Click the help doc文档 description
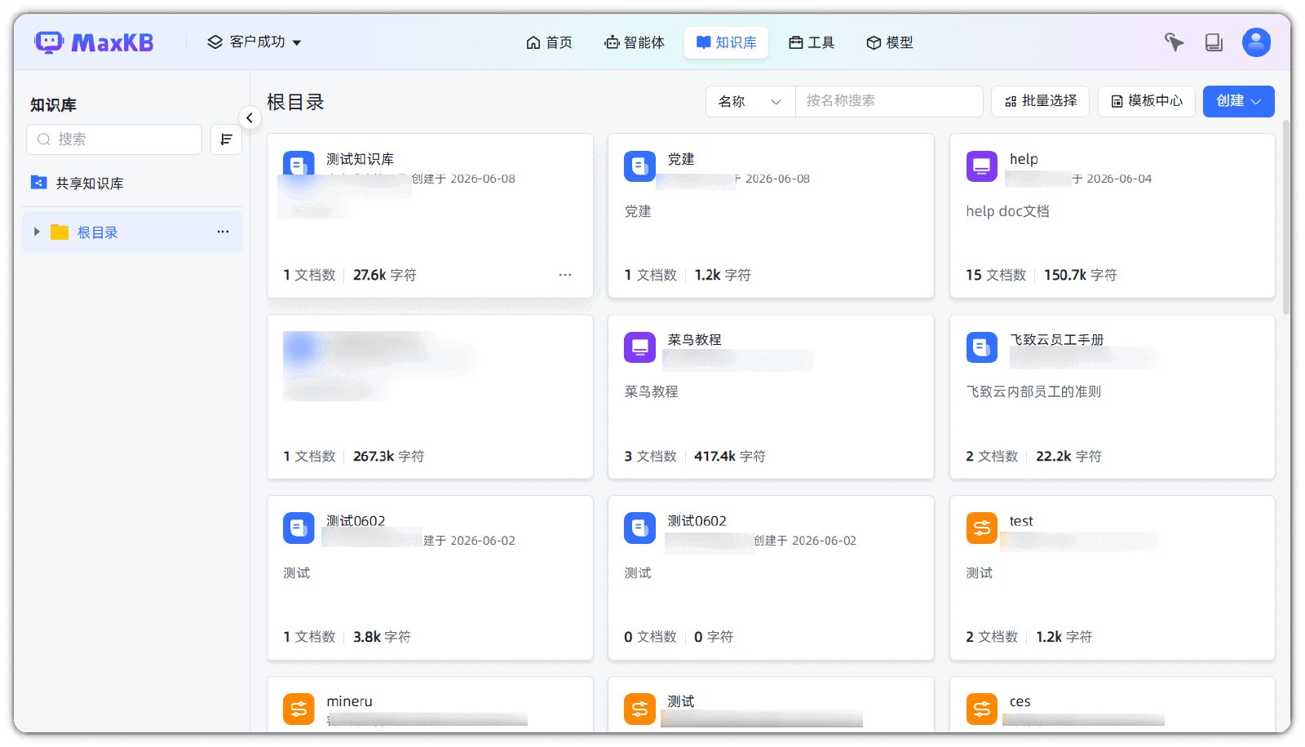The height and width of the screenshot is (747, 1305). (1007, 211)
